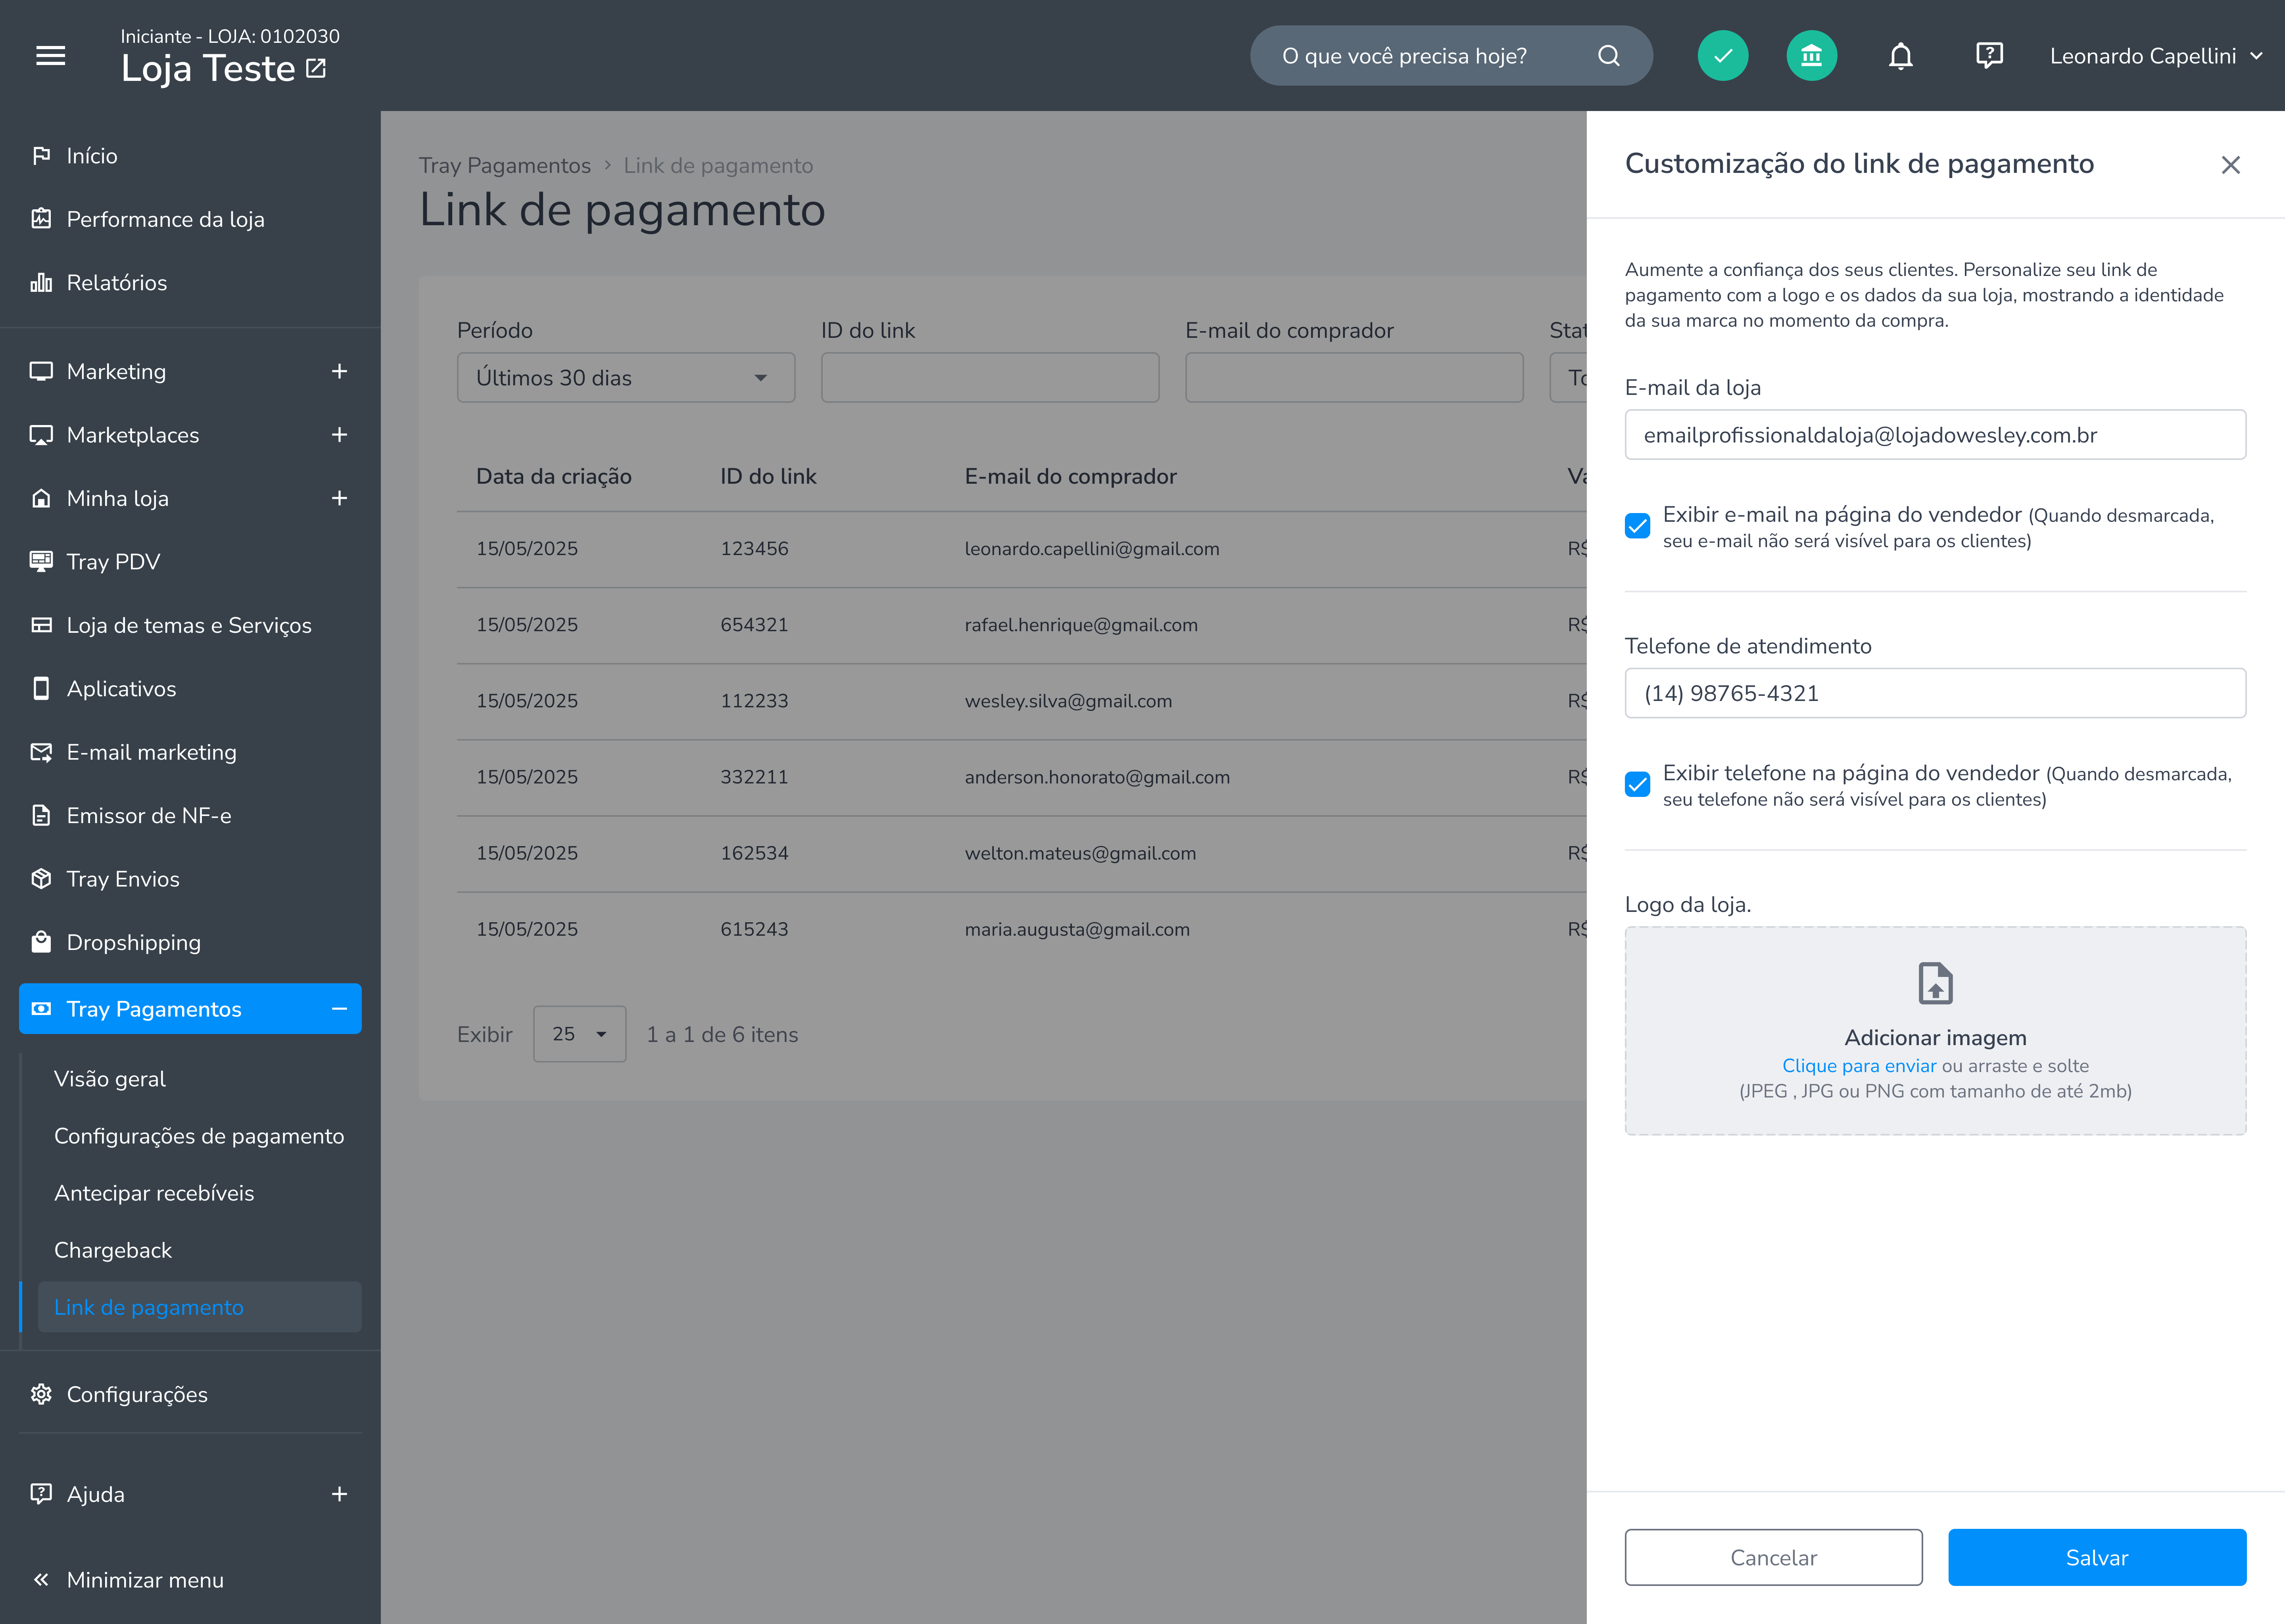Click the E-mail marketing envelope icon

(x=41, y=752)
